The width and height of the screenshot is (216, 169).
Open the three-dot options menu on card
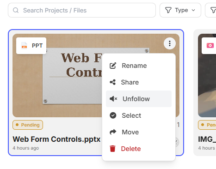(x=170, y=43)
